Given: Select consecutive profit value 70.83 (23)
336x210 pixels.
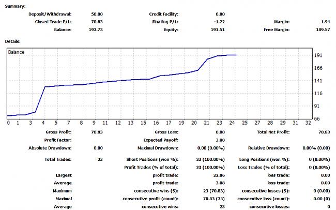Looking at the screenshot, I should pyautogui.click(x=214, y=199).
